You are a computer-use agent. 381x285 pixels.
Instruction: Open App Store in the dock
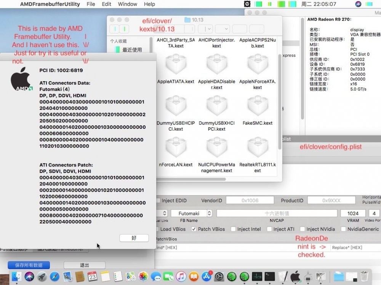tap(206, 277)
